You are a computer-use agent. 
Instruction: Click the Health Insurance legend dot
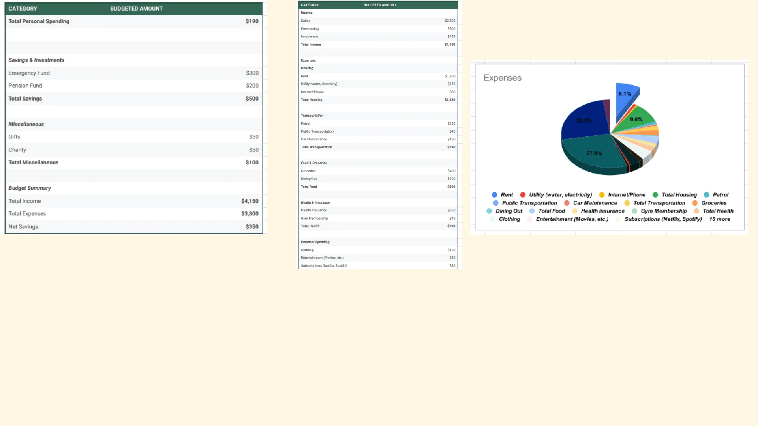tap(575, 211)
